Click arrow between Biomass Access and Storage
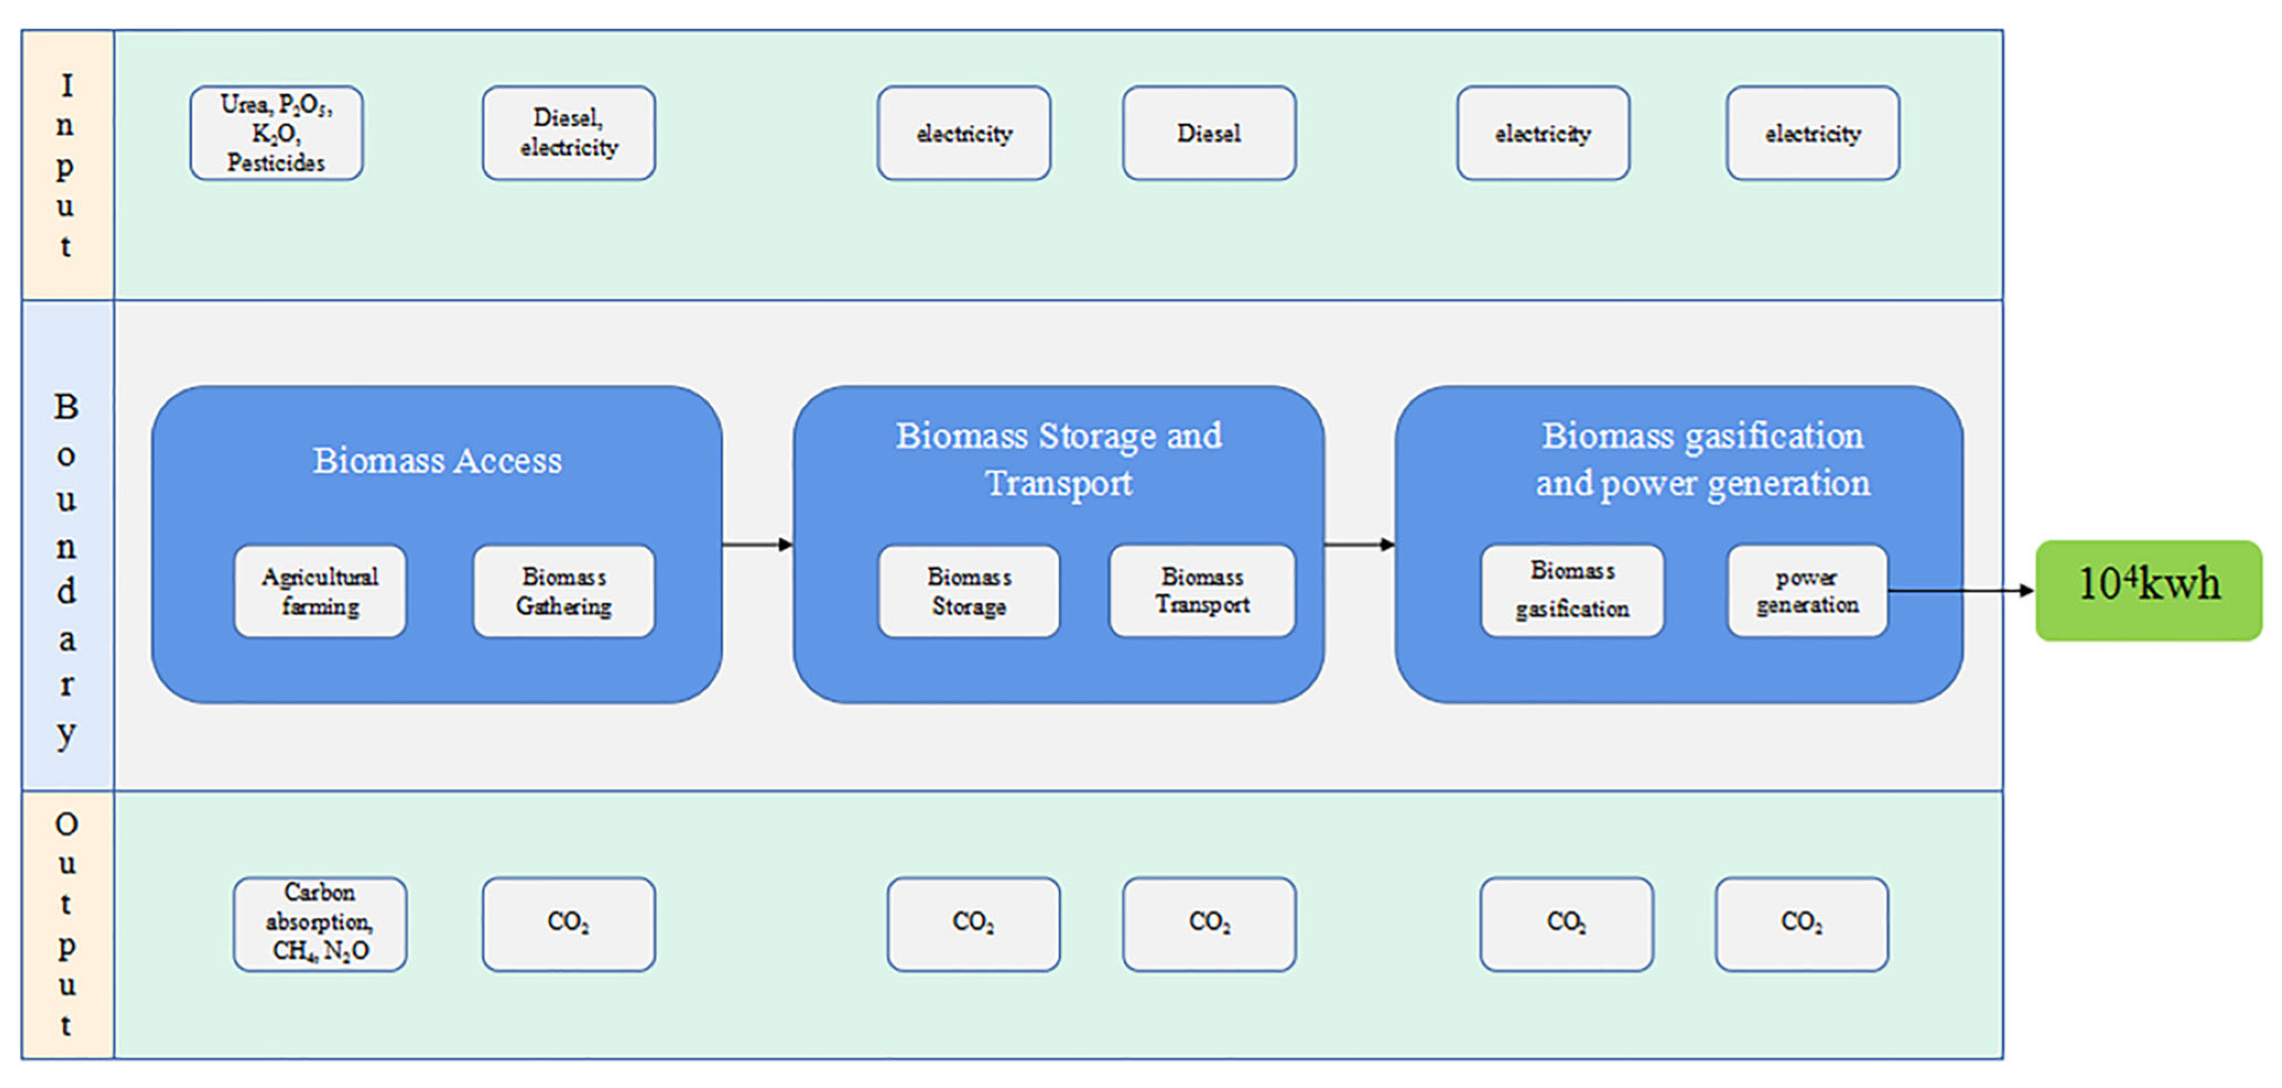 tap(757, 544)
